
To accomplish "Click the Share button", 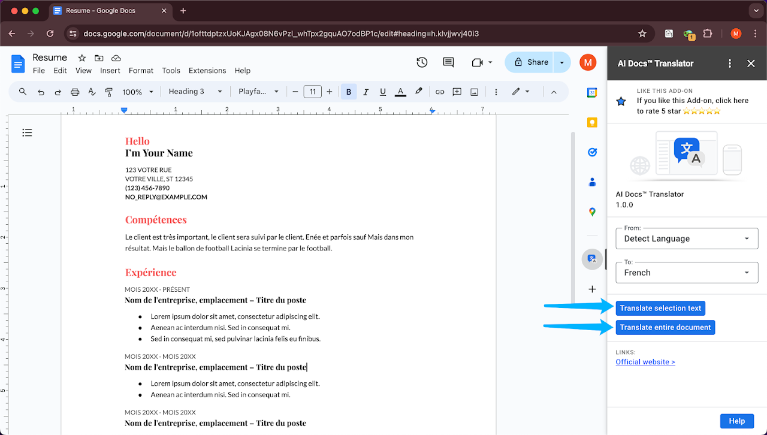I will tap(529, 62).
